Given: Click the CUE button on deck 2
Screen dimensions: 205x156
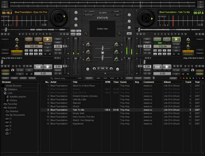Looking at the screenshot, I should coord(167,39).
